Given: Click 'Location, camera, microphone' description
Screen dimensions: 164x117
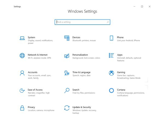Looking at the screenshot, I should tap(41, 110).
